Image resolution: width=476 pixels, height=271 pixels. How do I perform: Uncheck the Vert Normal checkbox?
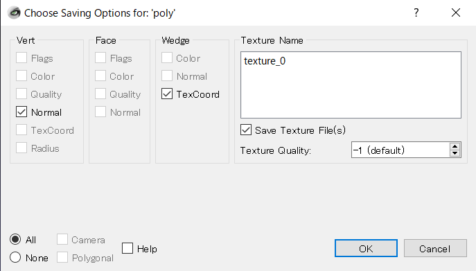(21, 112)
